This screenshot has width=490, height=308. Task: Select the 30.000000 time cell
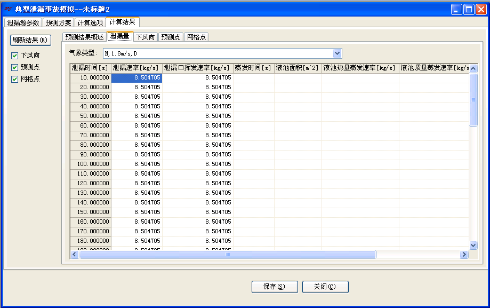pyautogui.click(x=91, y=97)
